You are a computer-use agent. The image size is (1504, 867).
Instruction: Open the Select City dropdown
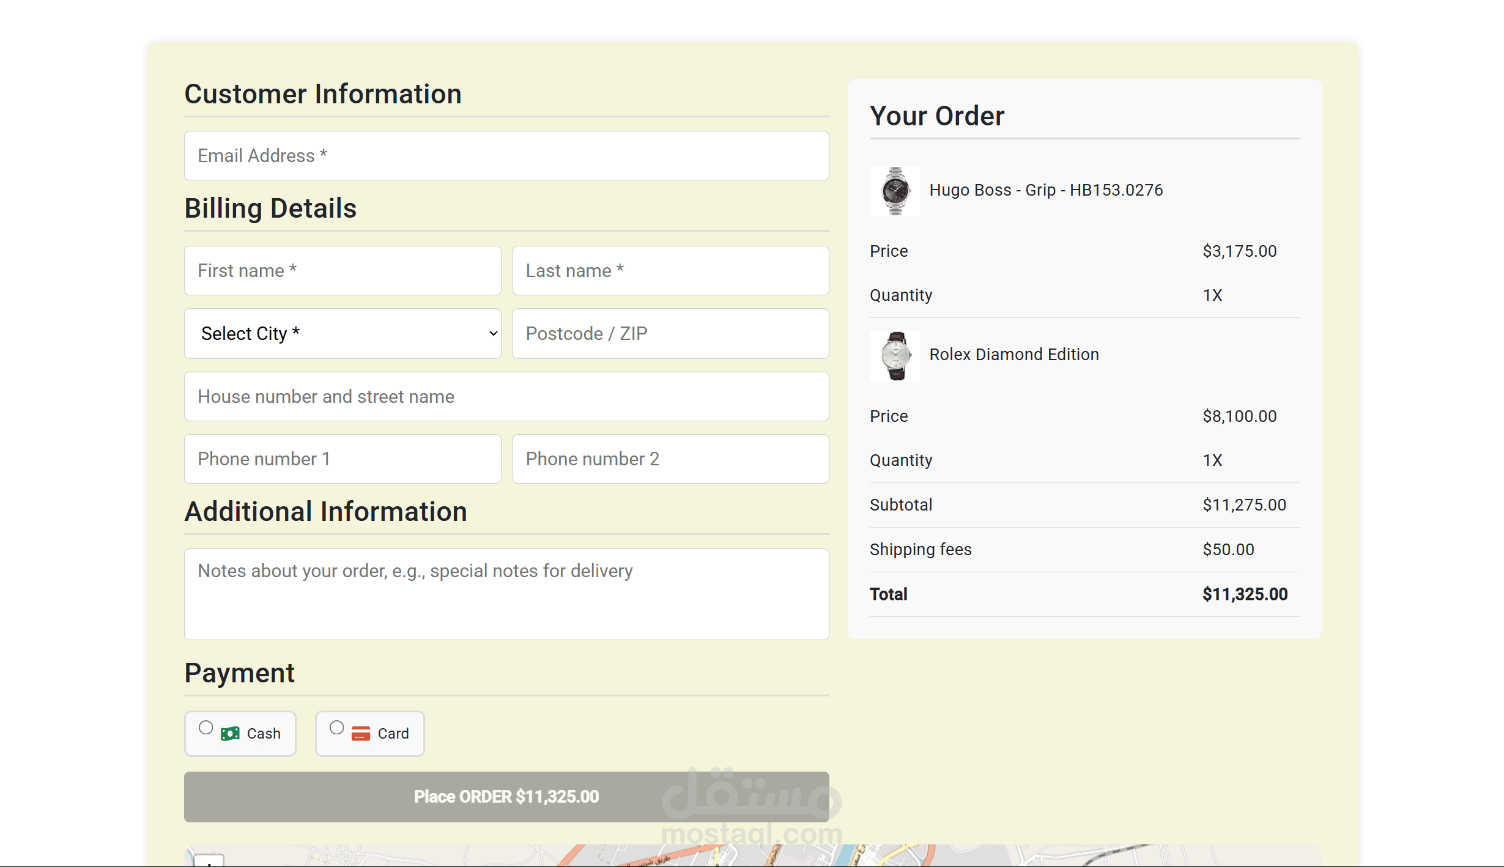tap(343, 333)
